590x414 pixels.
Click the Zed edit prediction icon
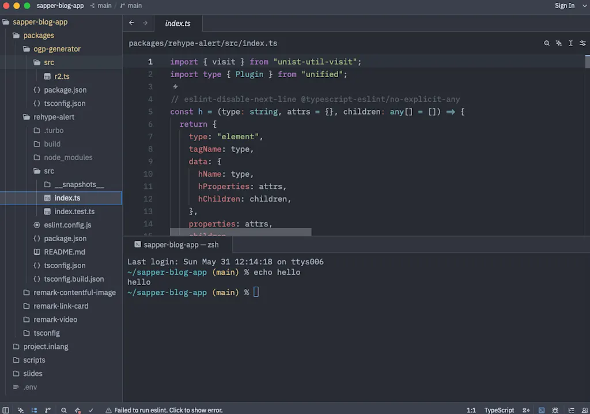pos(526,410)
